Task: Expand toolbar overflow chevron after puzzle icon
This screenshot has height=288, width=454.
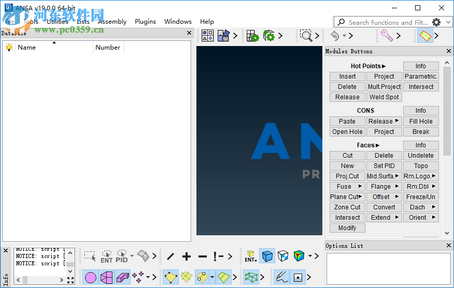Action: pyautogui.click(x=235, y=36)
